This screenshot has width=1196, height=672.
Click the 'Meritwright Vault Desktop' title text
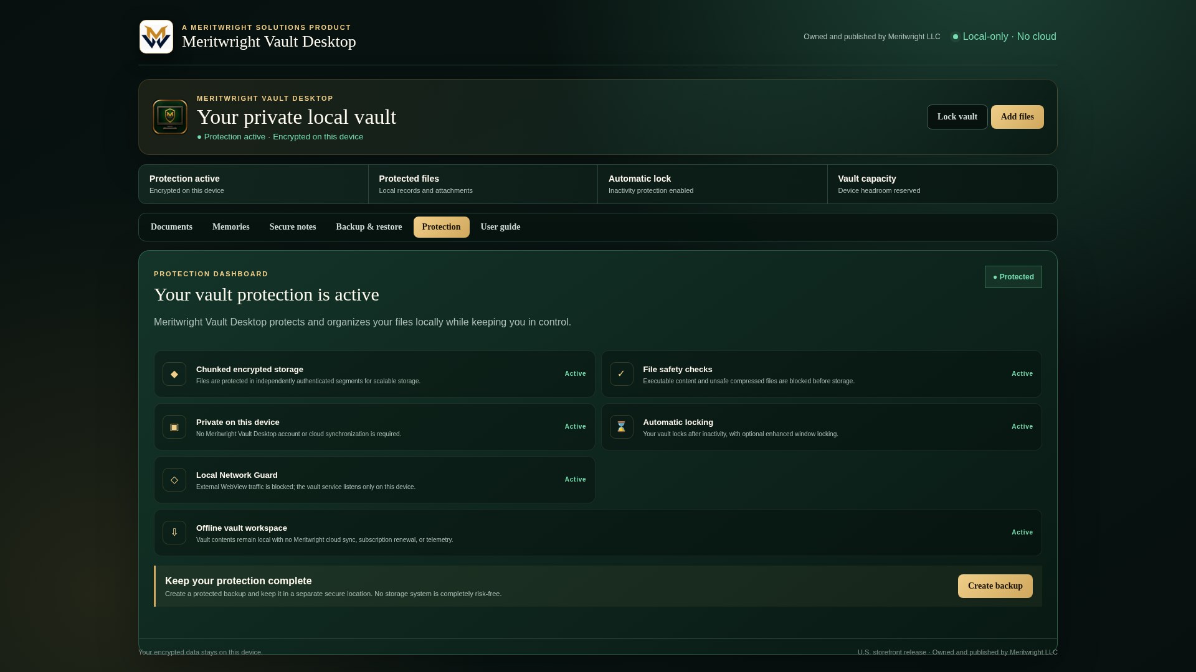(269, 42)
